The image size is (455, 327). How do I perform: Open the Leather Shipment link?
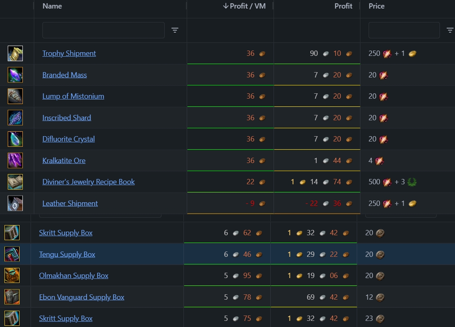70,203
